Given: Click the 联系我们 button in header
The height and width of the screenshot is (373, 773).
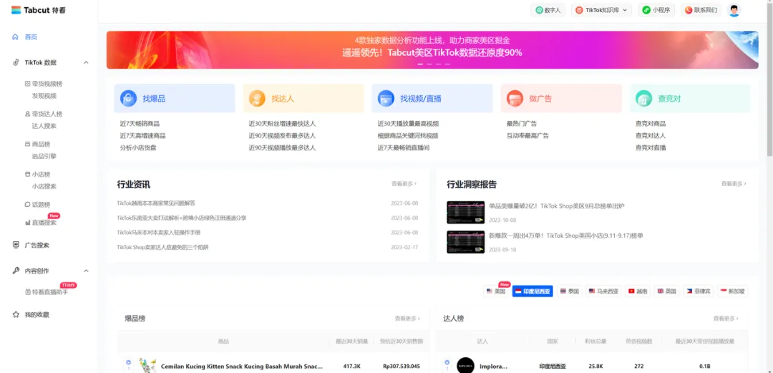Looking at the screenshot, I should (x=701, y=10).
